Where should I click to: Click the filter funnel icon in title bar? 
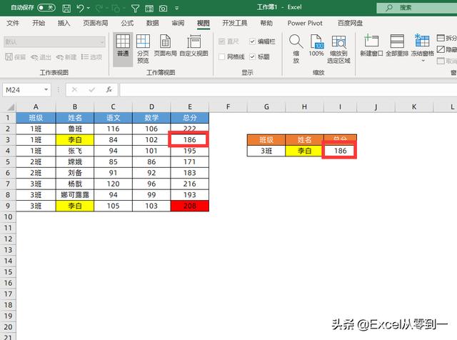tap(135, 9)
